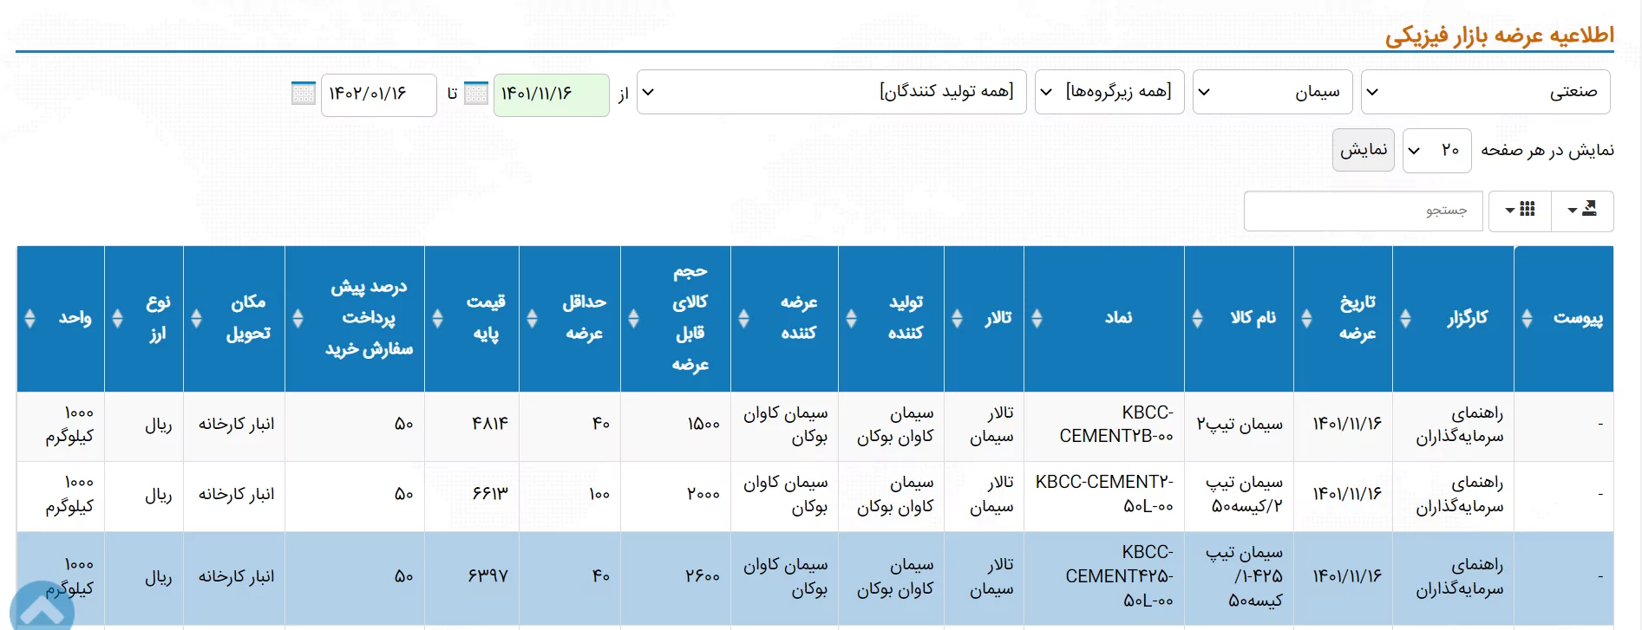
Task: Click نماد cell KBCC-CEMENT2B-00
Action: coord(1104,425)
